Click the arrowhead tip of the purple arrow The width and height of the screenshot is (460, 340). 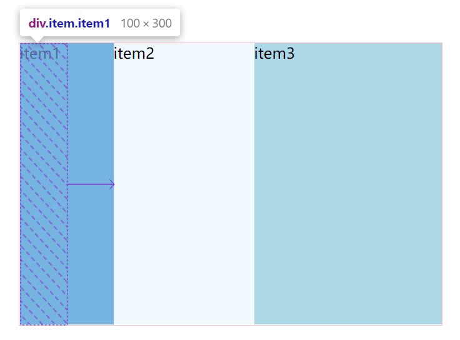[114, 184]
